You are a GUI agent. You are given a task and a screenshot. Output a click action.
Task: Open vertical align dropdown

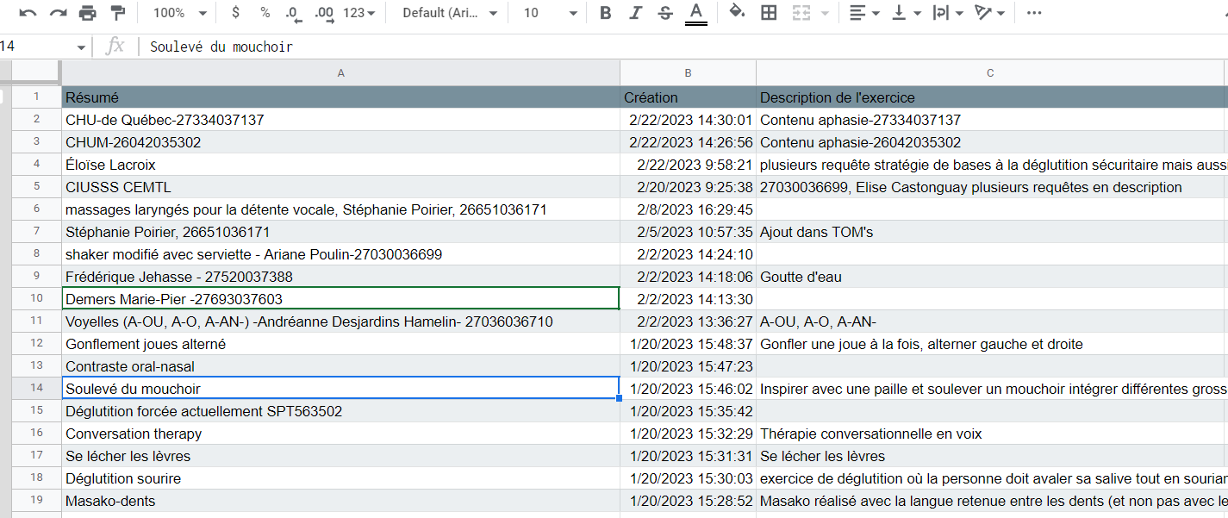(906, 13)
